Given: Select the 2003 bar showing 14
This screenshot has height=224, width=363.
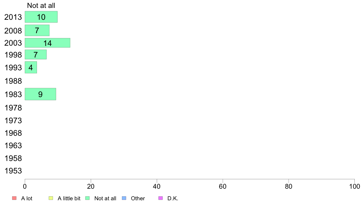Looking at the screenshot, I should 47,43.
